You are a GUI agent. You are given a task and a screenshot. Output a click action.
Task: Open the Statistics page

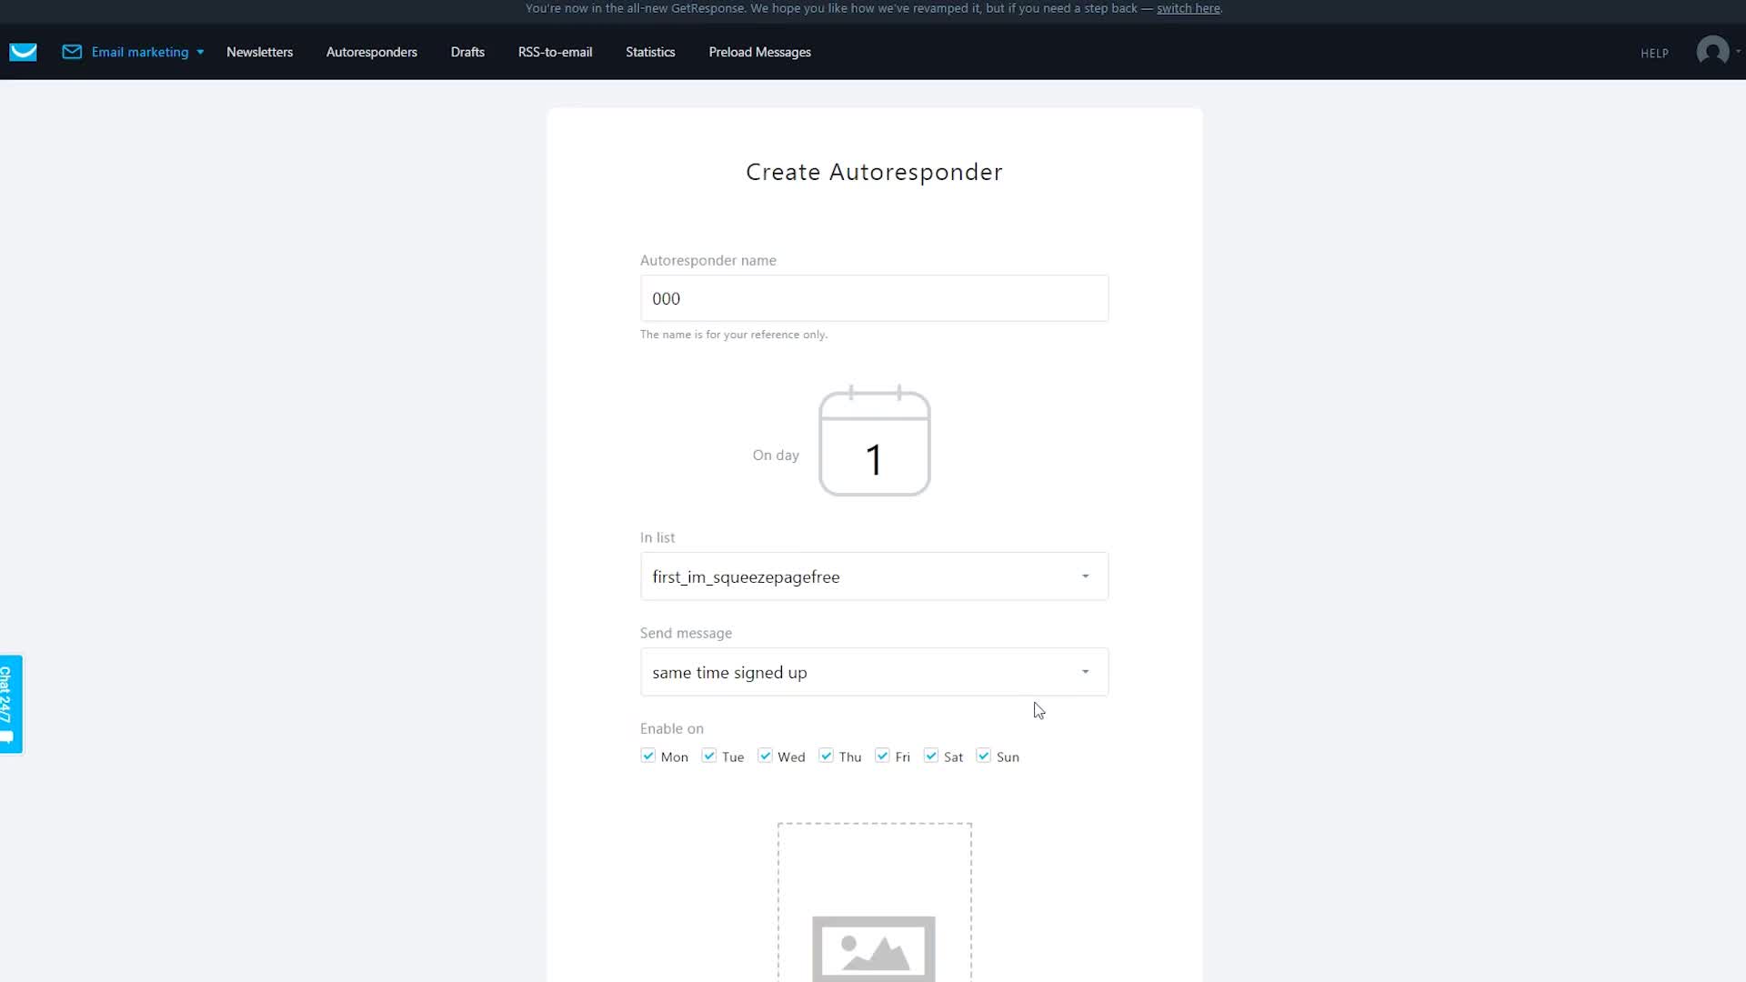click(650, 52)
